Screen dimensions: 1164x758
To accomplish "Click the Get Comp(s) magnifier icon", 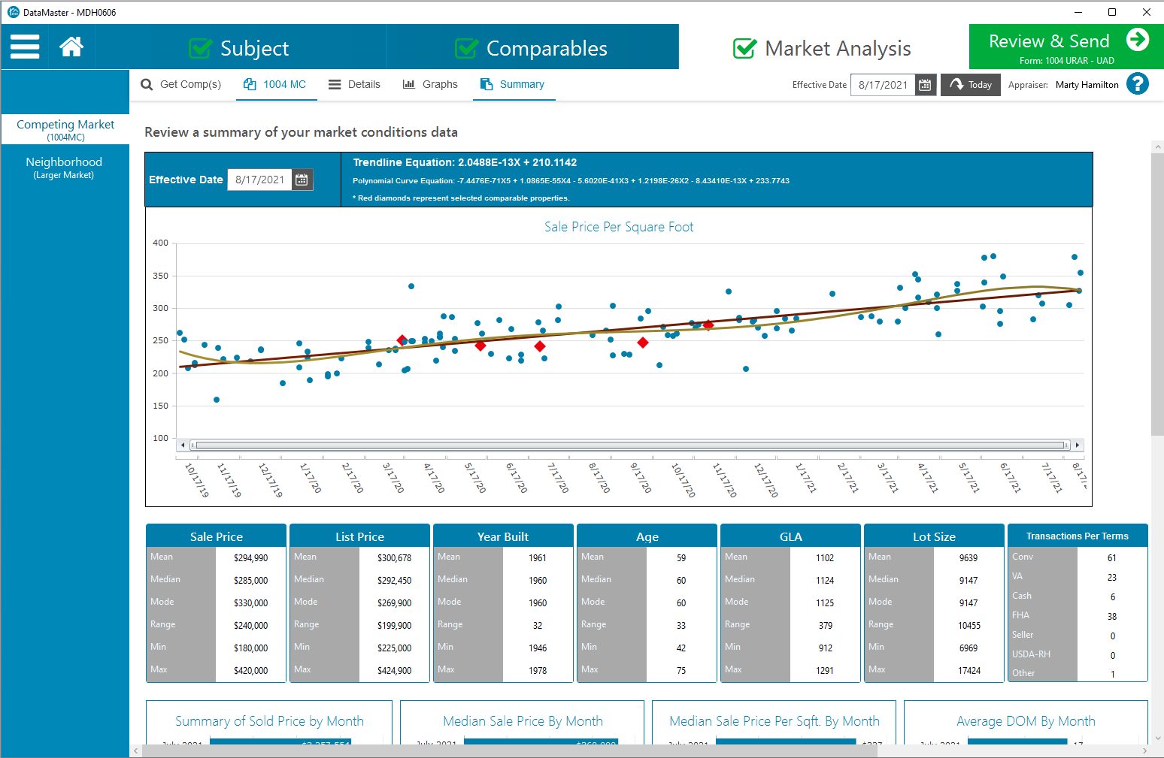I will tap(146, 84).
